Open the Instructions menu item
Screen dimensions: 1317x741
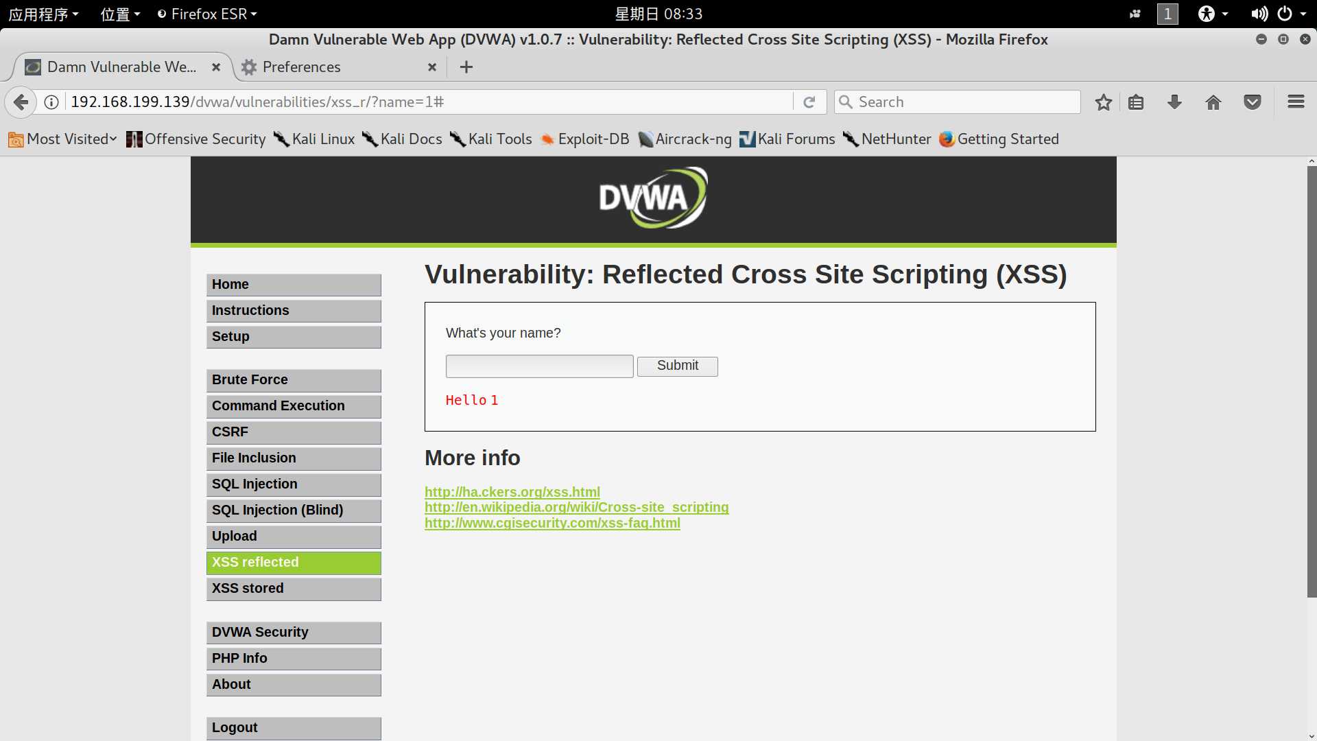pos(294,311)
